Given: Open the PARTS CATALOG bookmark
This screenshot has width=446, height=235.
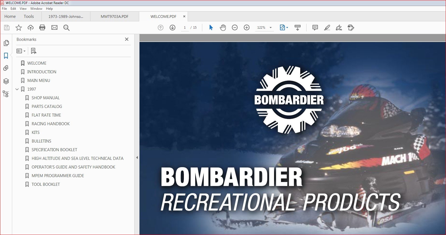Looking at the screenshot, I should click(47, 107).
